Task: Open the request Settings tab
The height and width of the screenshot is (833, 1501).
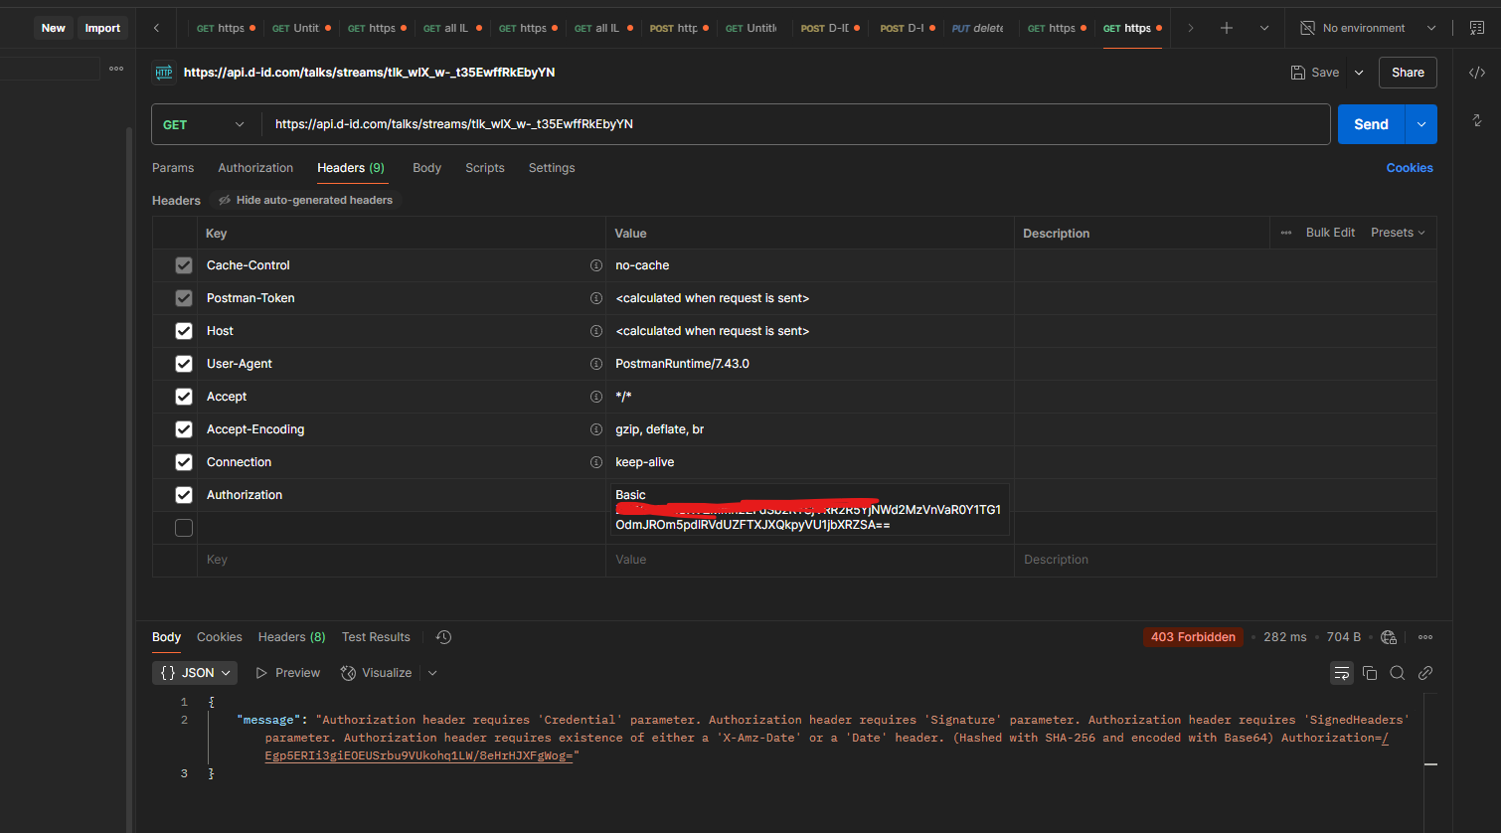Action: (x=552, y=168)
